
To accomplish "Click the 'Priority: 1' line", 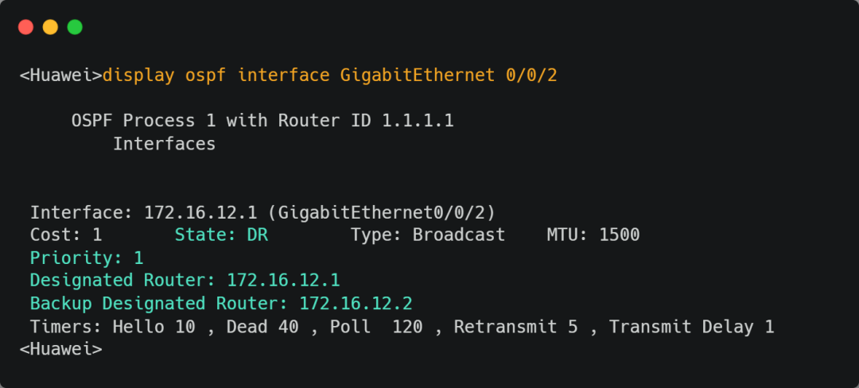I will point(87,258).
